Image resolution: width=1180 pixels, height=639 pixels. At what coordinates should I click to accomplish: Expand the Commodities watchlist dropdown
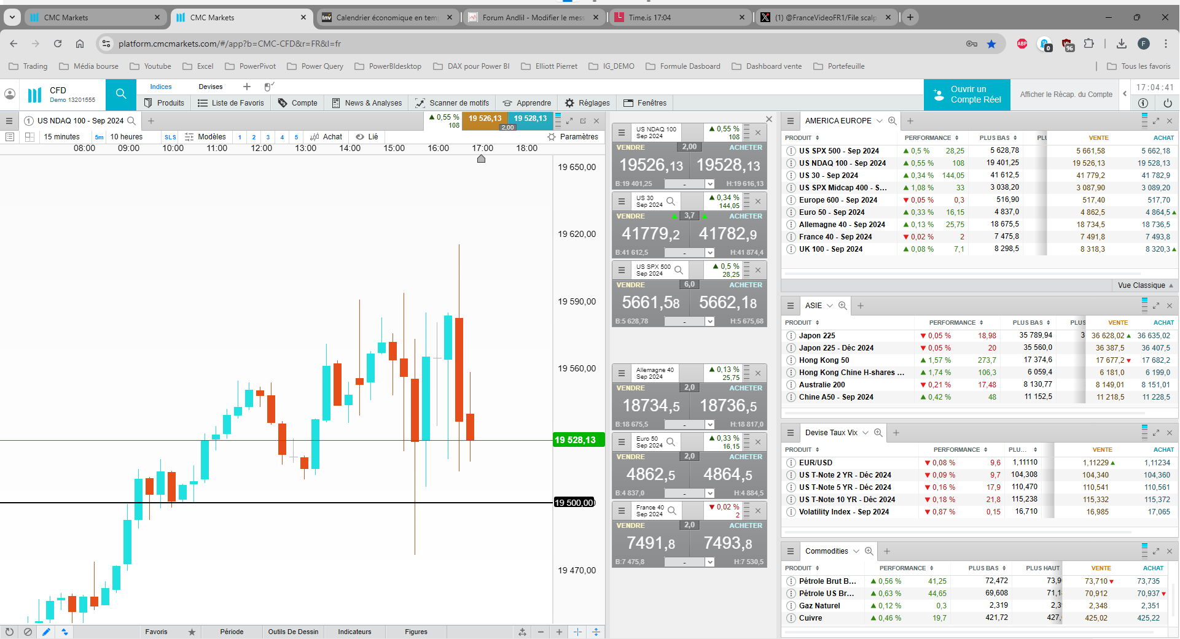856,551
